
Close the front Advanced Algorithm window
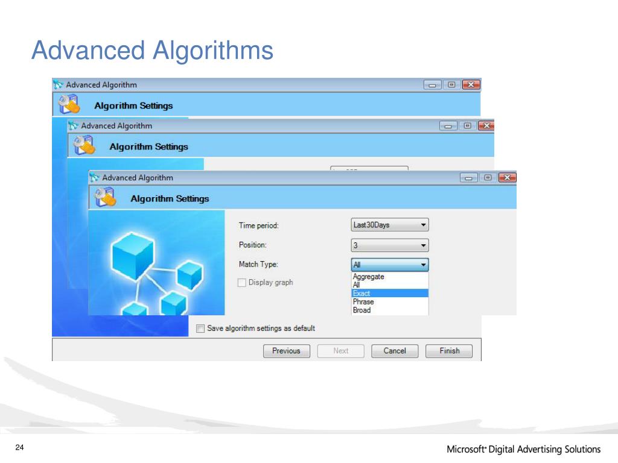[x=507, y=178]
